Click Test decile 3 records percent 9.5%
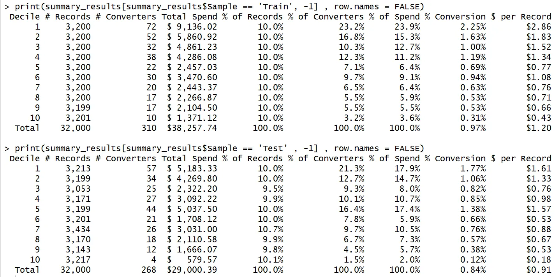Viewport: 560px width, 277px height. click(x=273, y=189)
